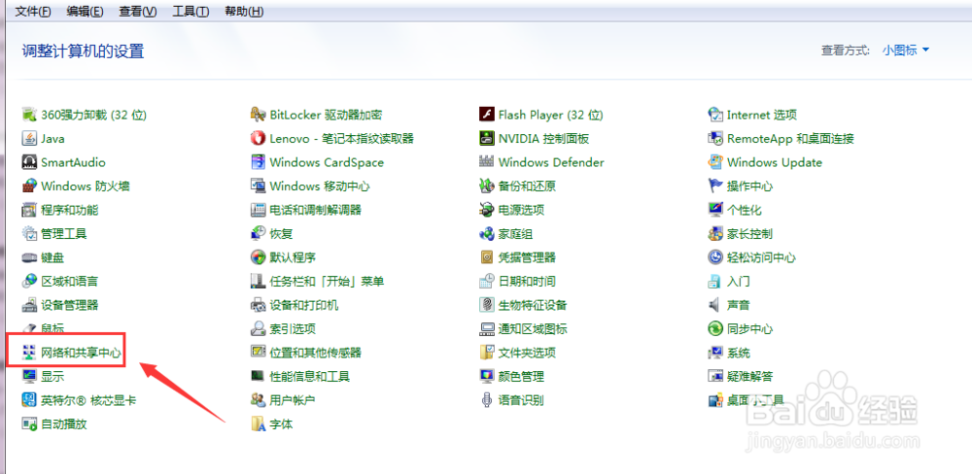The image size is (972, 474).
Task: Open the 家长控制 link
Action: 750,233
